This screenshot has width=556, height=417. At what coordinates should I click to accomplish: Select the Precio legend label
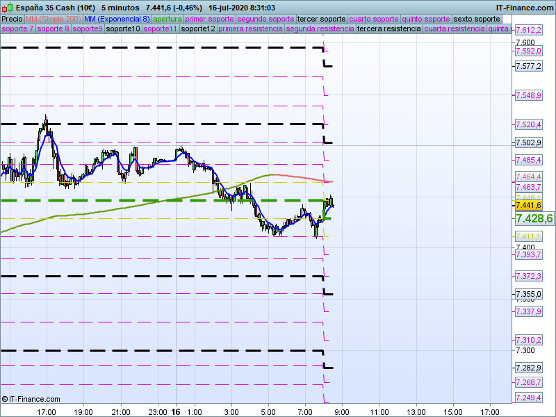coord(12,19)
